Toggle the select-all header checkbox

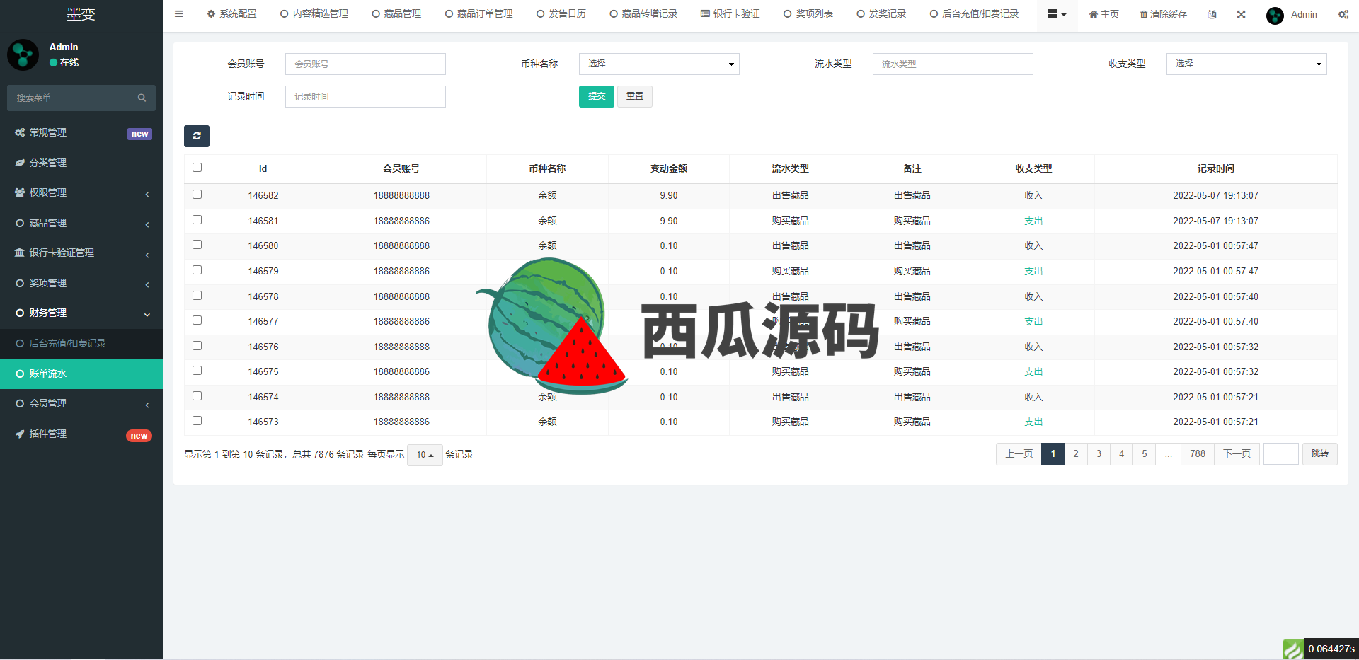[x=197, y=168]
